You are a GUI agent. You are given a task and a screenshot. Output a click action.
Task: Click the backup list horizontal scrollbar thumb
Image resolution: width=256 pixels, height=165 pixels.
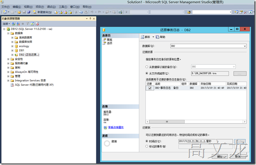pos(167,122)
